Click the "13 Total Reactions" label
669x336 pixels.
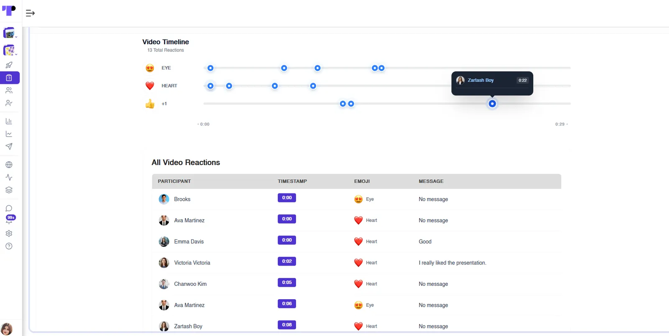tap(166, 50)
